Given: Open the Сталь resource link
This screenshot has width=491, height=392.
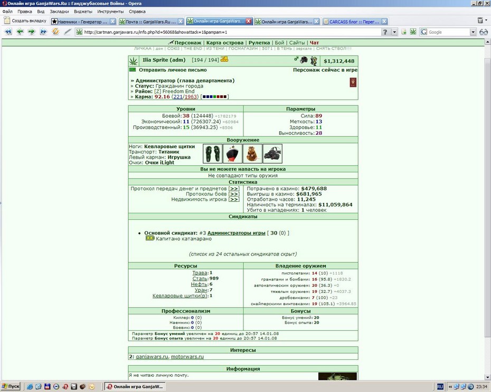Looking at the screenshot, I should (x=200, y=278).
